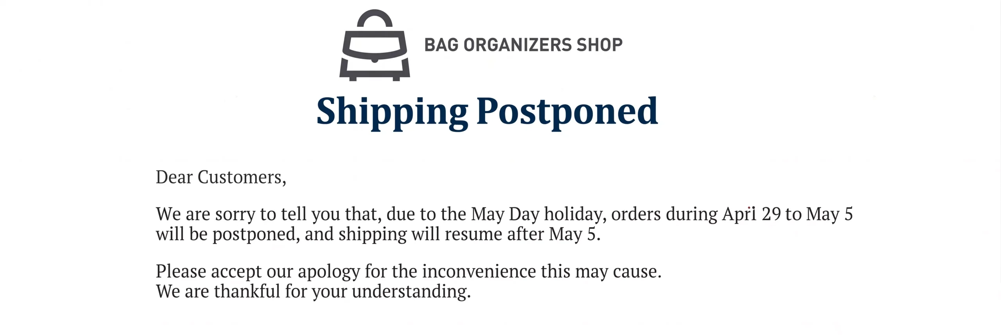Click the phrase "We are thankful"
Screen dimensions: 1001x335
click(218, 292)
